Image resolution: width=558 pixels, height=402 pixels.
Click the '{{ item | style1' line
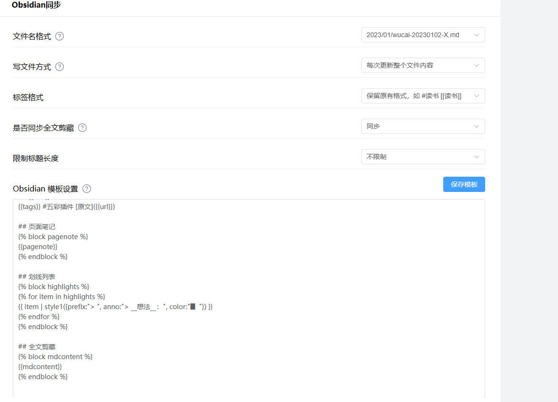point(115,307)
